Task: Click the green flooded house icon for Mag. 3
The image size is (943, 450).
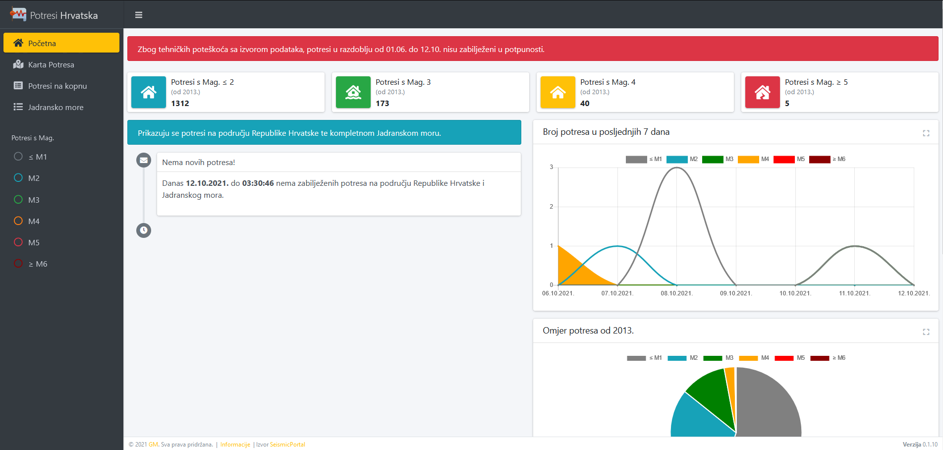Action: tap(353, 92)
